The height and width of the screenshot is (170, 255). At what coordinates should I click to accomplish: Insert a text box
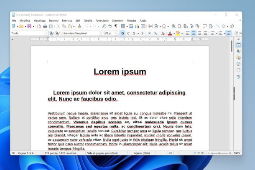point(143,26)
